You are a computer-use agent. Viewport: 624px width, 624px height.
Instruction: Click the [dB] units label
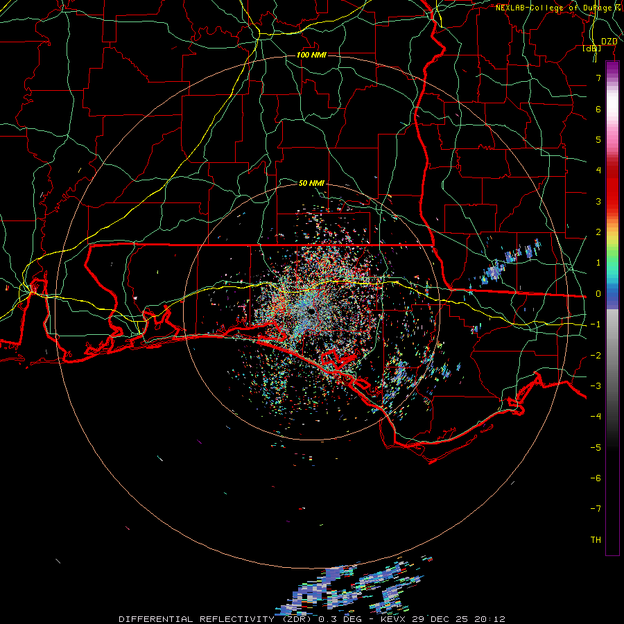[592, 49]
